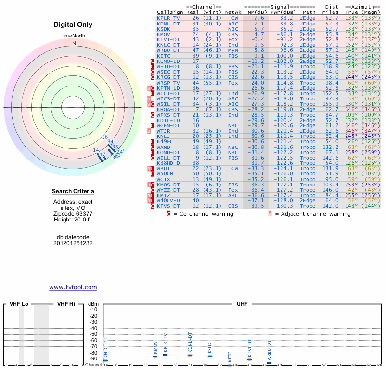Click the co-channel warning icon beside WPXS-DT
The image size is (385, 369).
(x=152, y=115)
